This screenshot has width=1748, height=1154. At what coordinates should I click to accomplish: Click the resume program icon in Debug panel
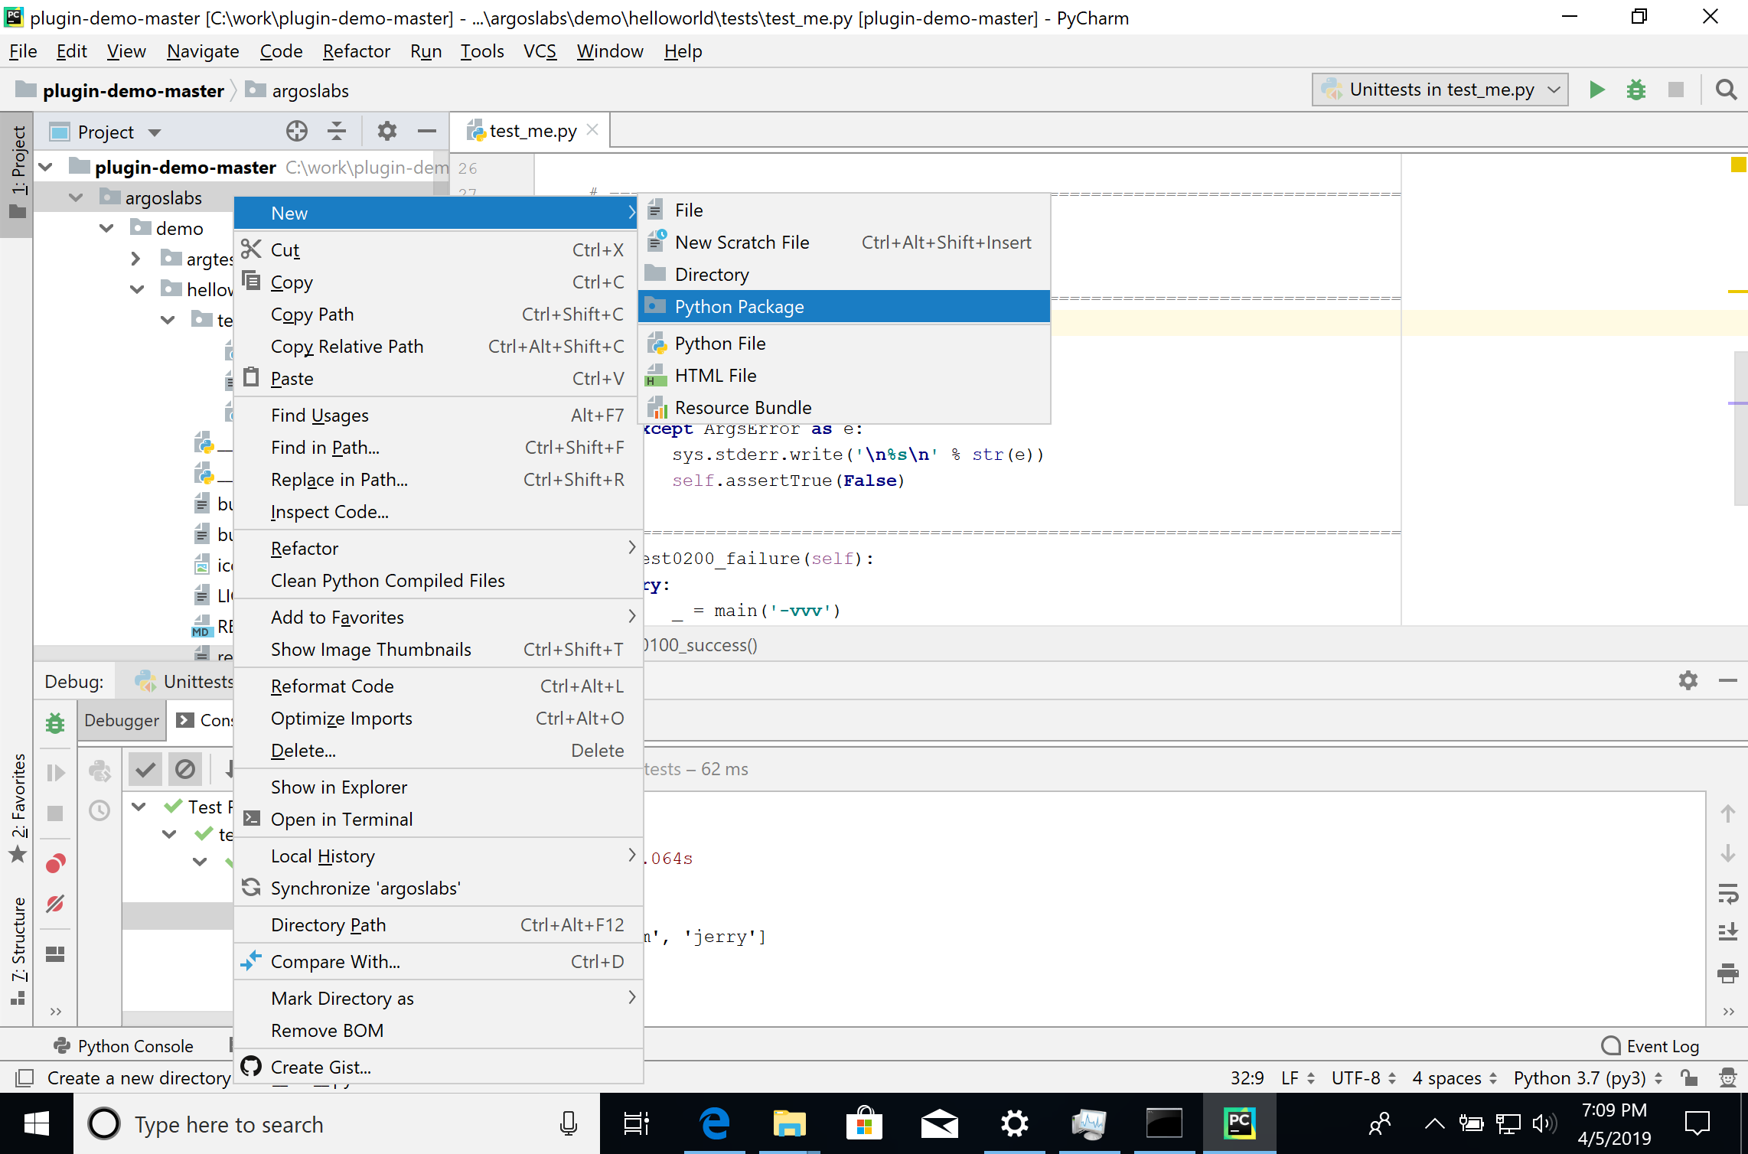pyautogui.click(x=55, y=773)
